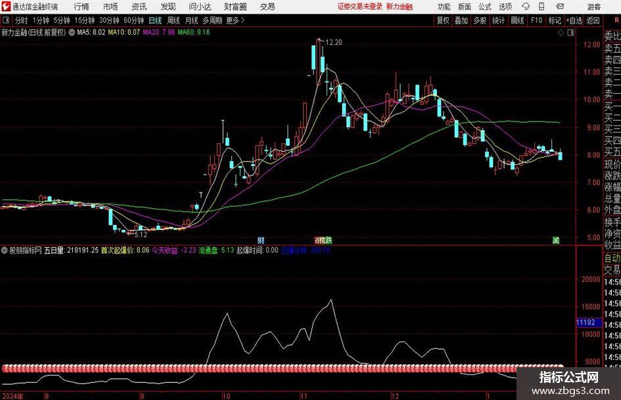621x400 pixels.
Task: Switch to the 30分钟 period
Action: [109, 20]
